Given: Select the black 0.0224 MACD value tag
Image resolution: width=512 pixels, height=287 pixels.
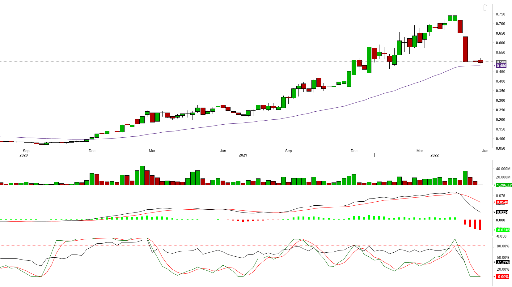Looking at the screenshot, I should point(502,212).
